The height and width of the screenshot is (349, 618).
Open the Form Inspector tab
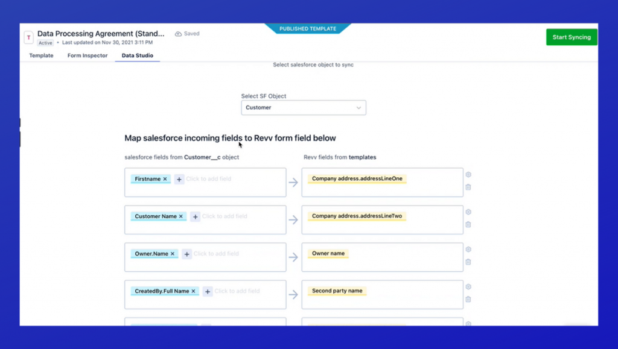coord(88,55)
